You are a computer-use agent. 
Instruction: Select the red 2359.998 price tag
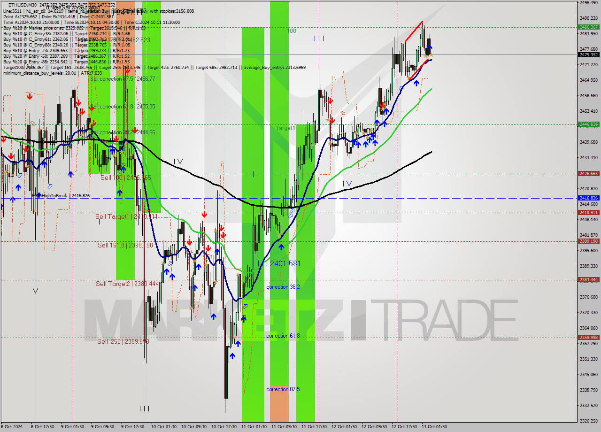pyautogui.click(x=588, y=338)
